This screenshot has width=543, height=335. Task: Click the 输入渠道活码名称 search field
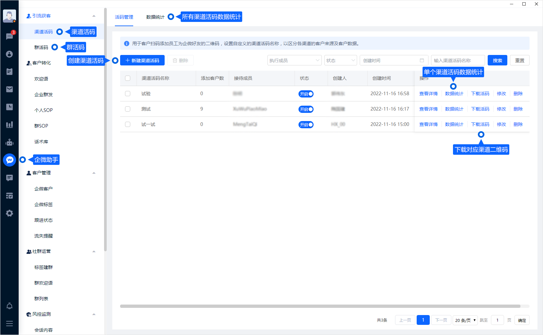pos(458,61)
